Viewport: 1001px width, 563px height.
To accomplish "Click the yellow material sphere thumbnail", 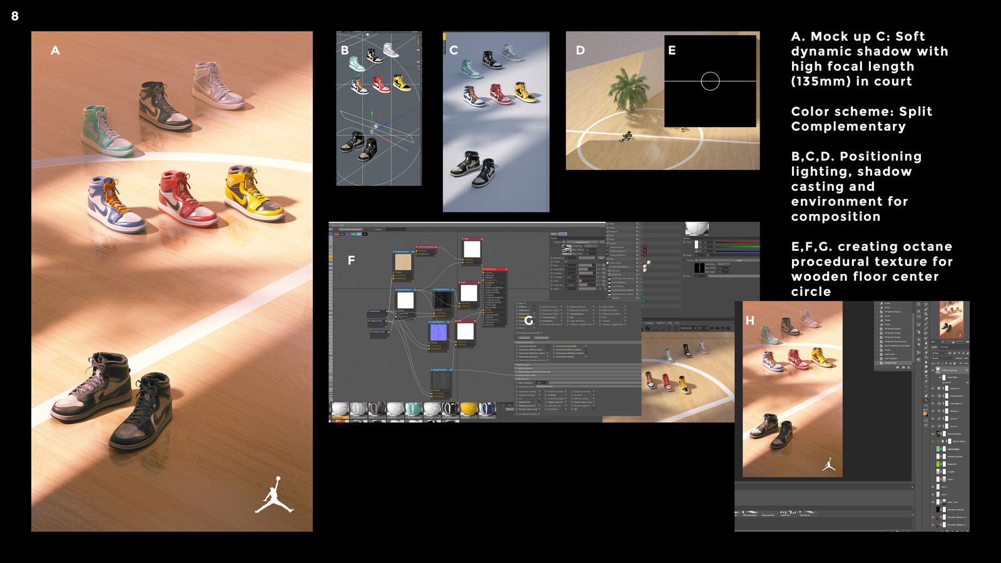I will click(x=469, y=409).
